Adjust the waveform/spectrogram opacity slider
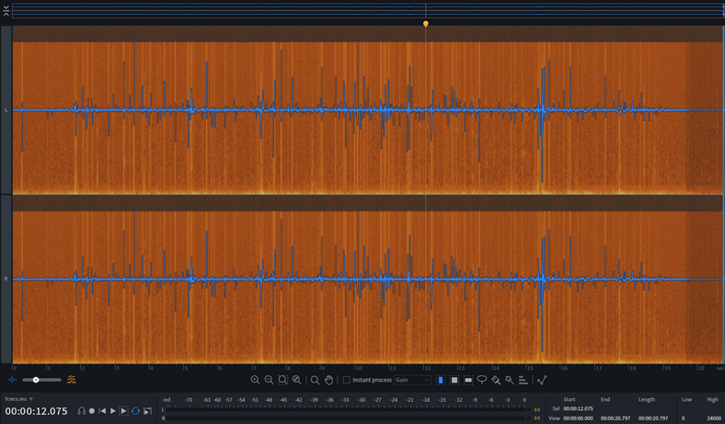The width and height of the screenshot is (725, 424). click(x=37, y=380)
